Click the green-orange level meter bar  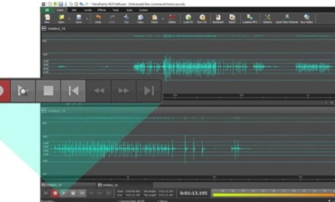[x=274, y=195]
